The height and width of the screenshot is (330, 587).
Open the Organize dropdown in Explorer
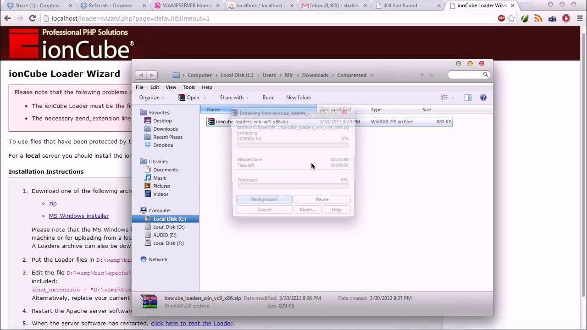coord(152,98)
